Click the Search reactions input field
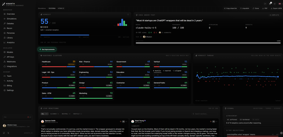Screen dimensions: 283x137 [x=205, y=114]
